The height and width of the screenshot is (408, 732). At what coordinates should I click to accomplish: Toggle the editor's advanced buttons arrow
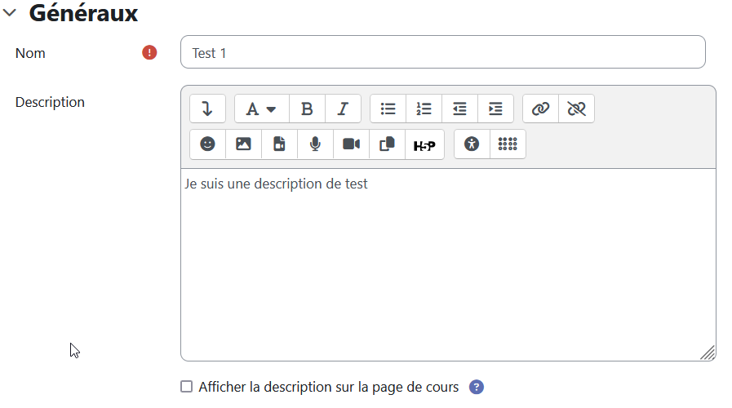pos(208,109)
